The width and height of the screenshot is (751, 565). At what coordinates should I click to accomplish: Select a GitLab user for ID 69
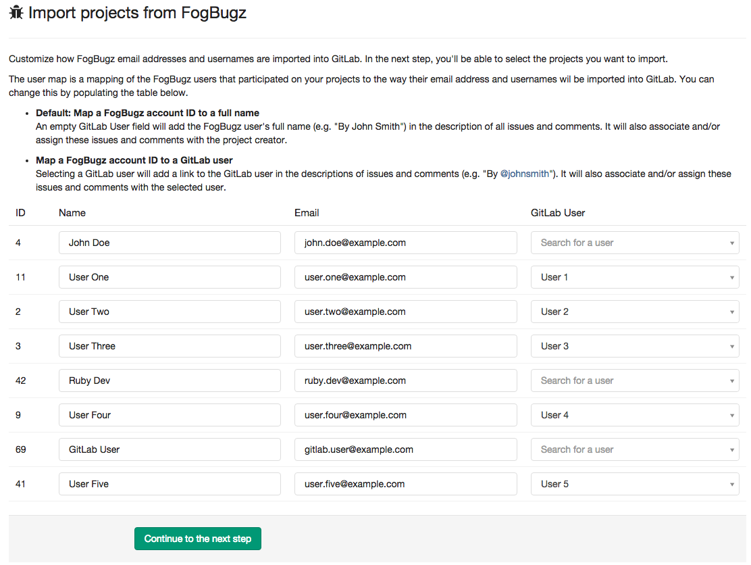(634, 449)
